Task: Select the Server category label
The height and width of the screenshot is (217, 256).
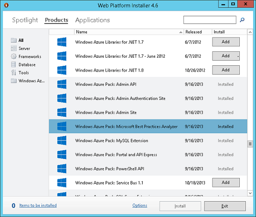Action: point(24,48)
